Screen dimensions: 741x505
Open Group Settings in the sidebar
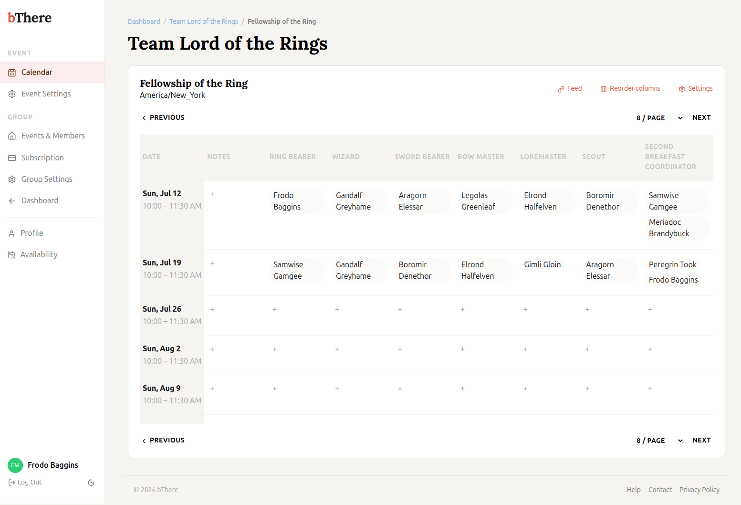click(x=52, y=179)
